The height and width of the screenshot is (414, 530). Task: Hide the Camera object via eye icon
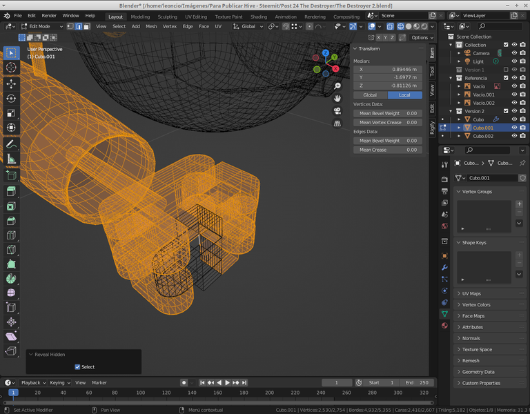(x=514, y=53)
